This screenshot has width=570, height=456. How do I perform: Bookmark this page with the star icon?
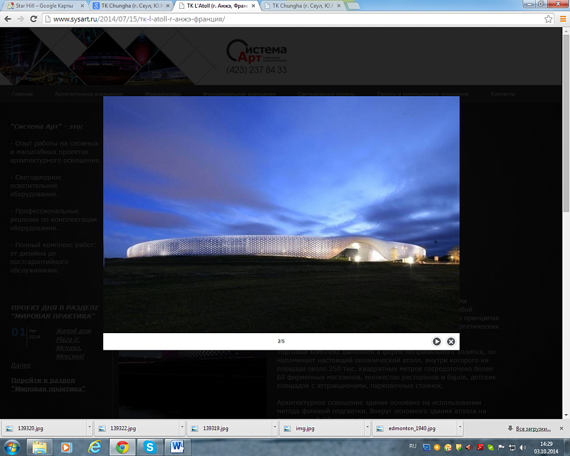tap(548, 19)
